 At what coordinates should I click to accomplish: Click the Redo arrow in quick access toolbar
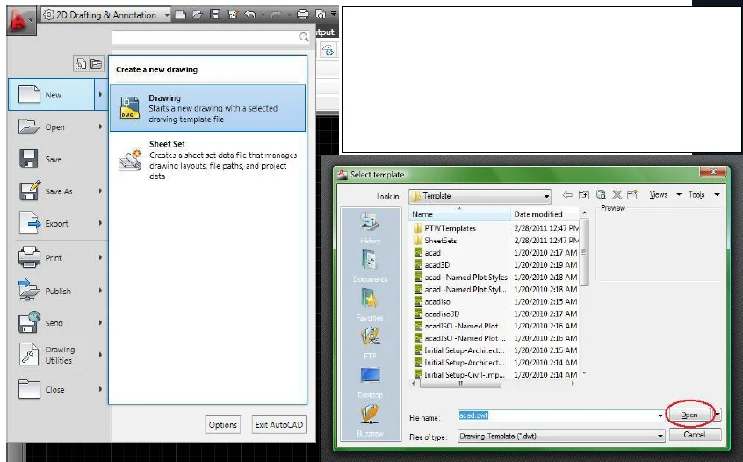click(276, 14)
